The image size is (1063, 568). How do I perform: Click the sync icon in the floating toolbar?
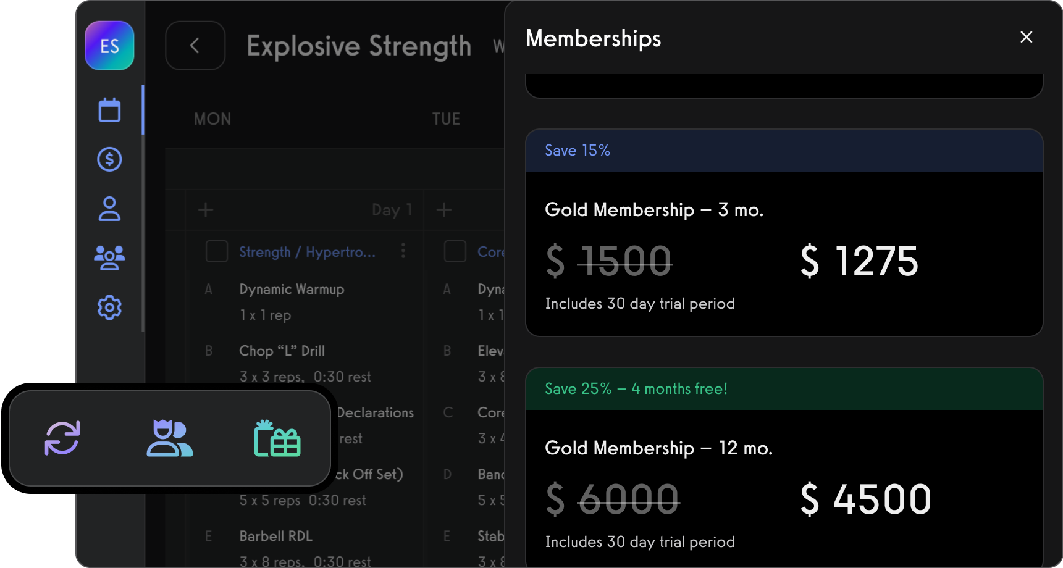coord(62,438)
